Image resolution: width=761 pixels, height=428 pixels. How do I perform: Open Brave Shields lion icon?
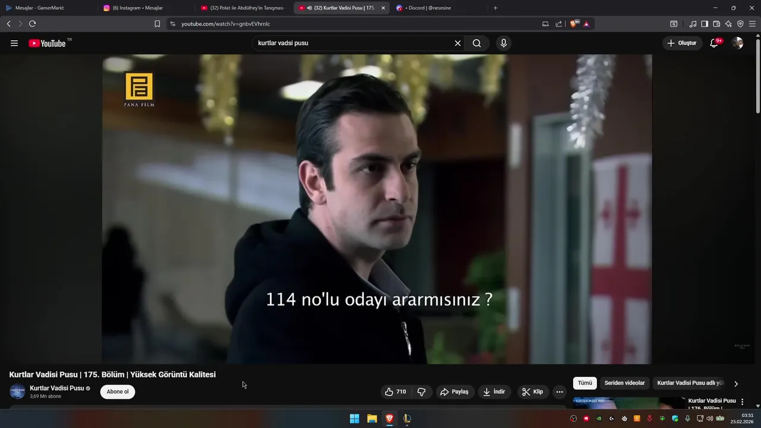[x=574, y=24]
